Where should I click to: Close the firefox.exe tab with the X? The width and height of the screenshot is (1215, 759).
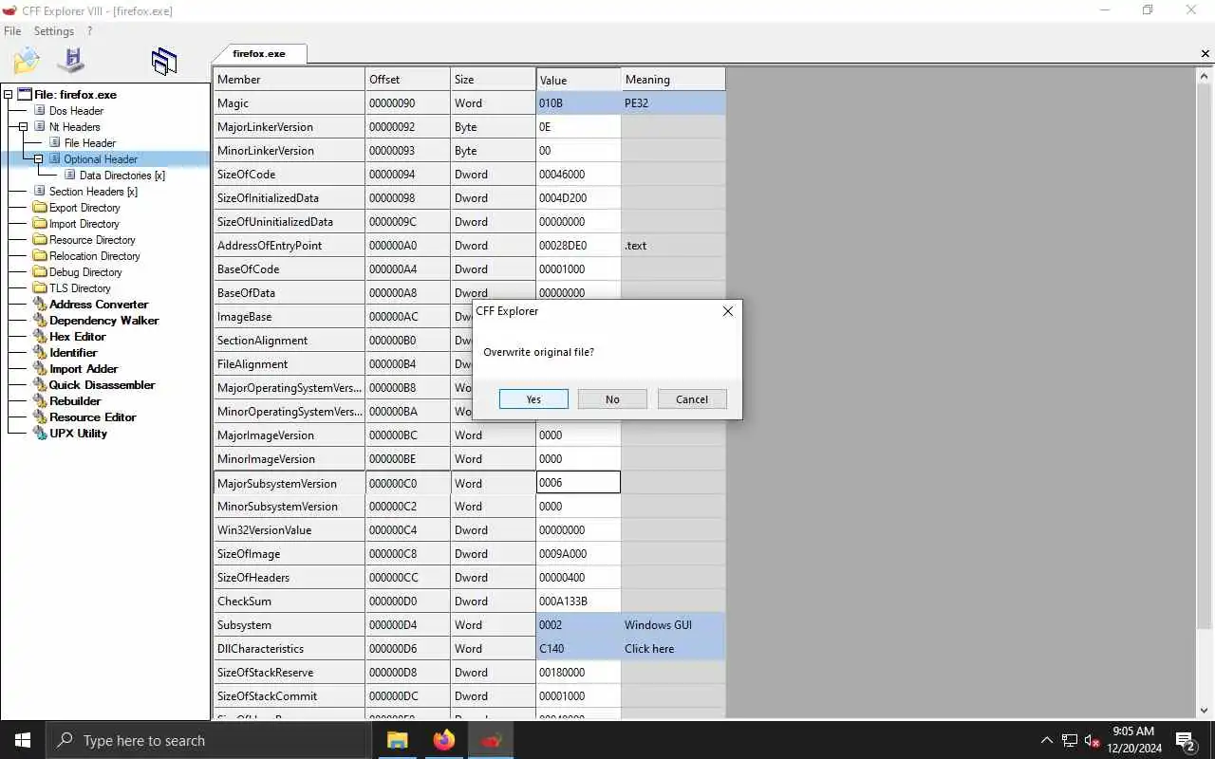click(1206, 54)
